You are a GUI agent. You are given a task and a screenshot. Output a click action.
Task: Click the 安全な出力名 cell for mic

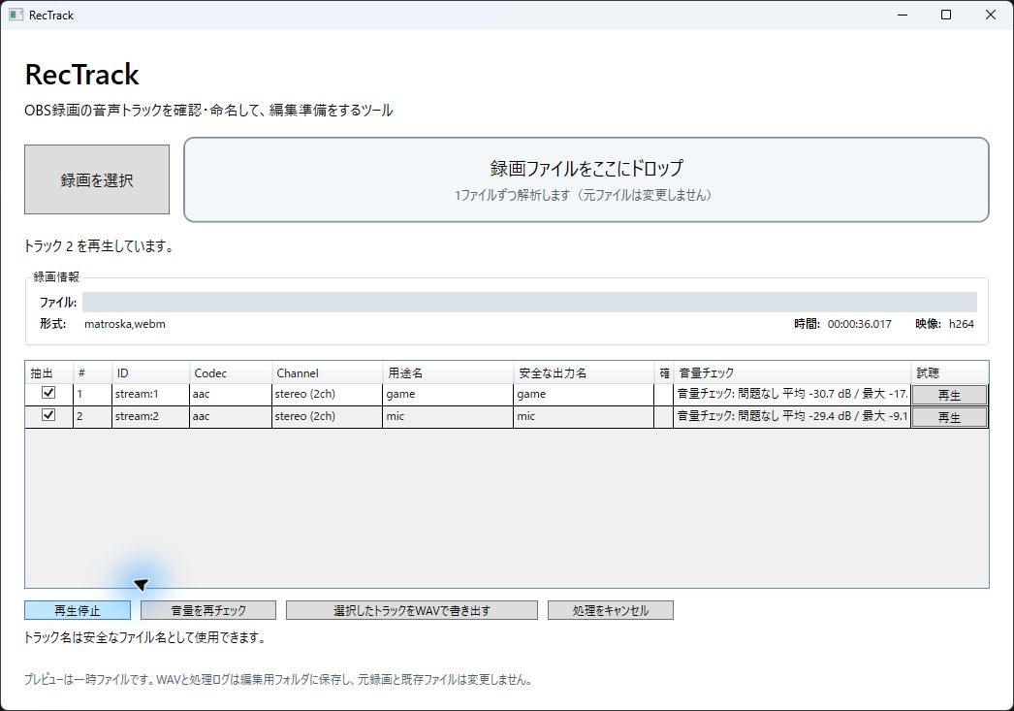(584, 417)
